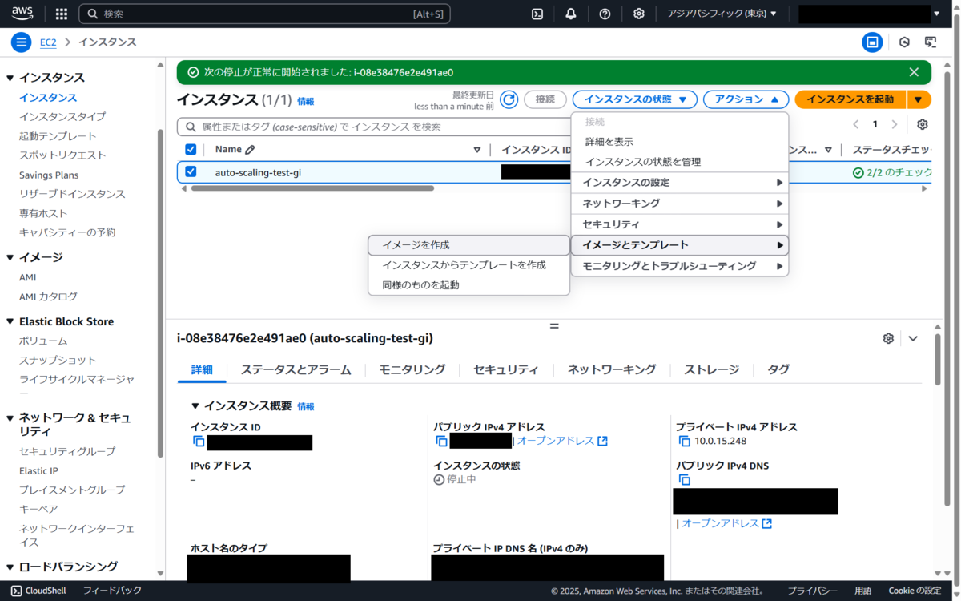Click EC2 breadcrumb link
This screenshot has width=961, height=601.
48,42
